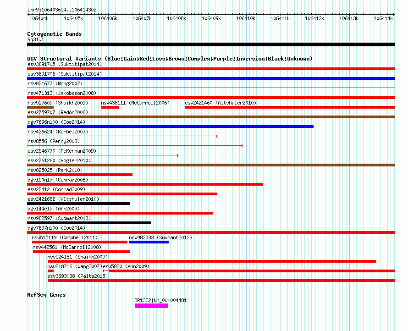Click esv2421682 (Altshuler2010) label
This screenshot has width=408, height=331.
[63, 199]
